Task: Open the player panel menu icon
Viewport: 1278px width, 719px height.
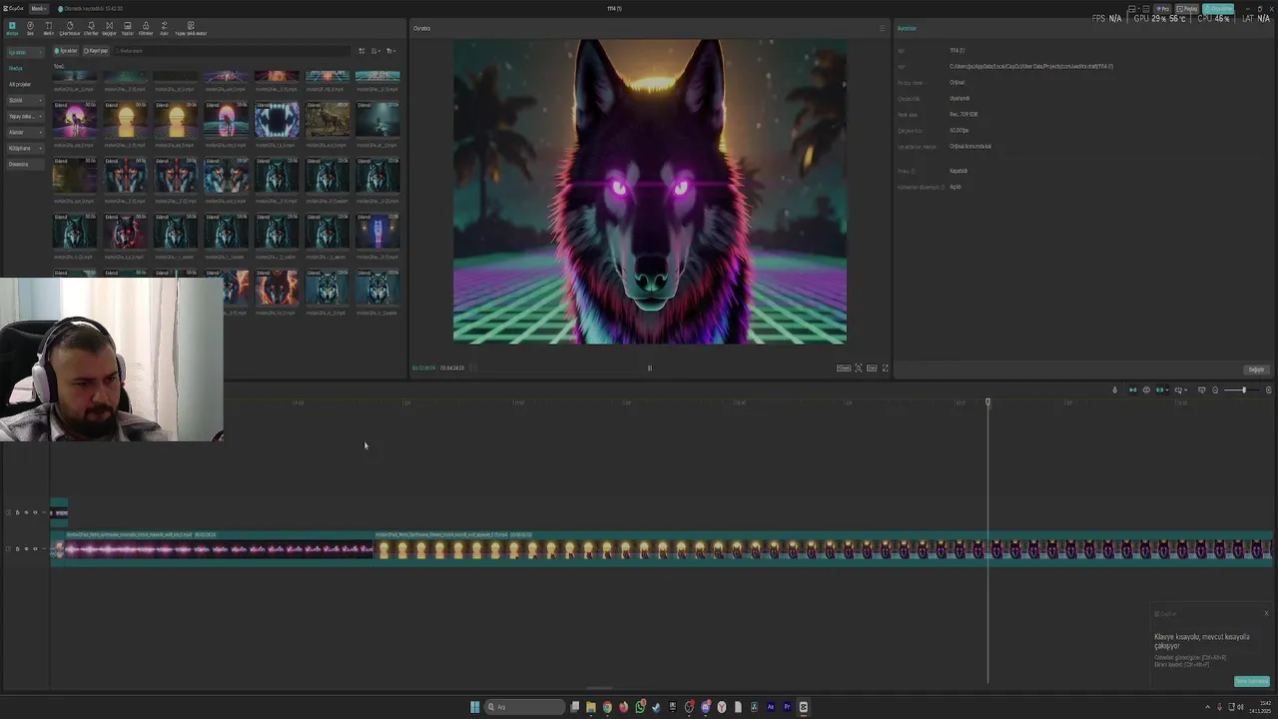Action: point(882,28)
